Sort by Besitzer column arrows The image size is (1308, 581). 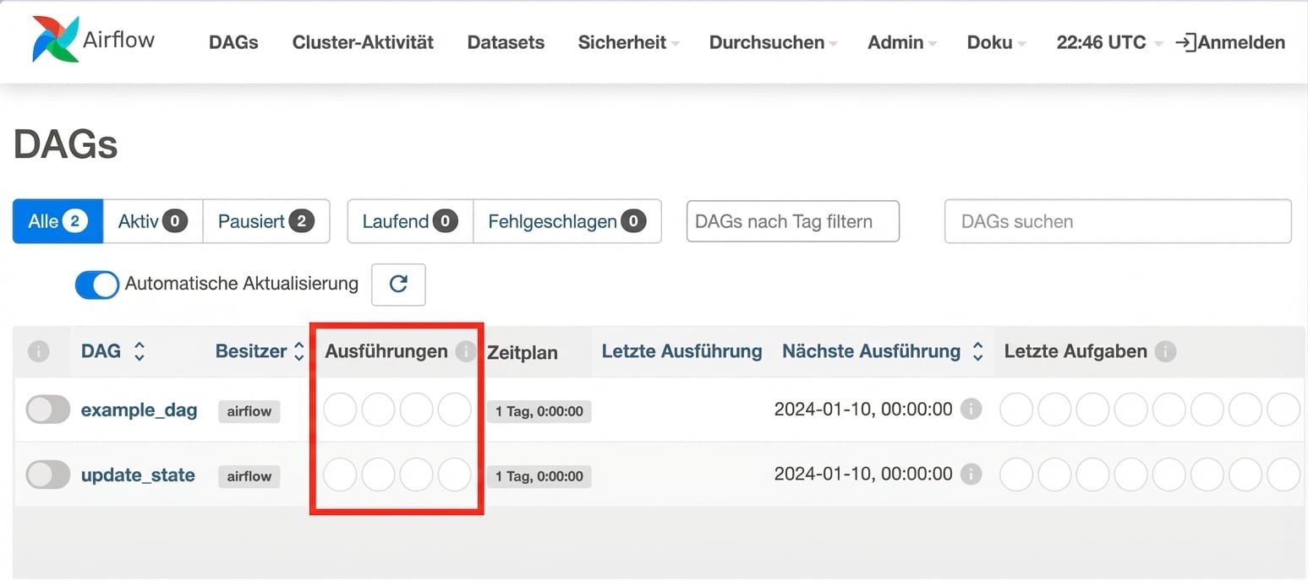pos(298,351)
